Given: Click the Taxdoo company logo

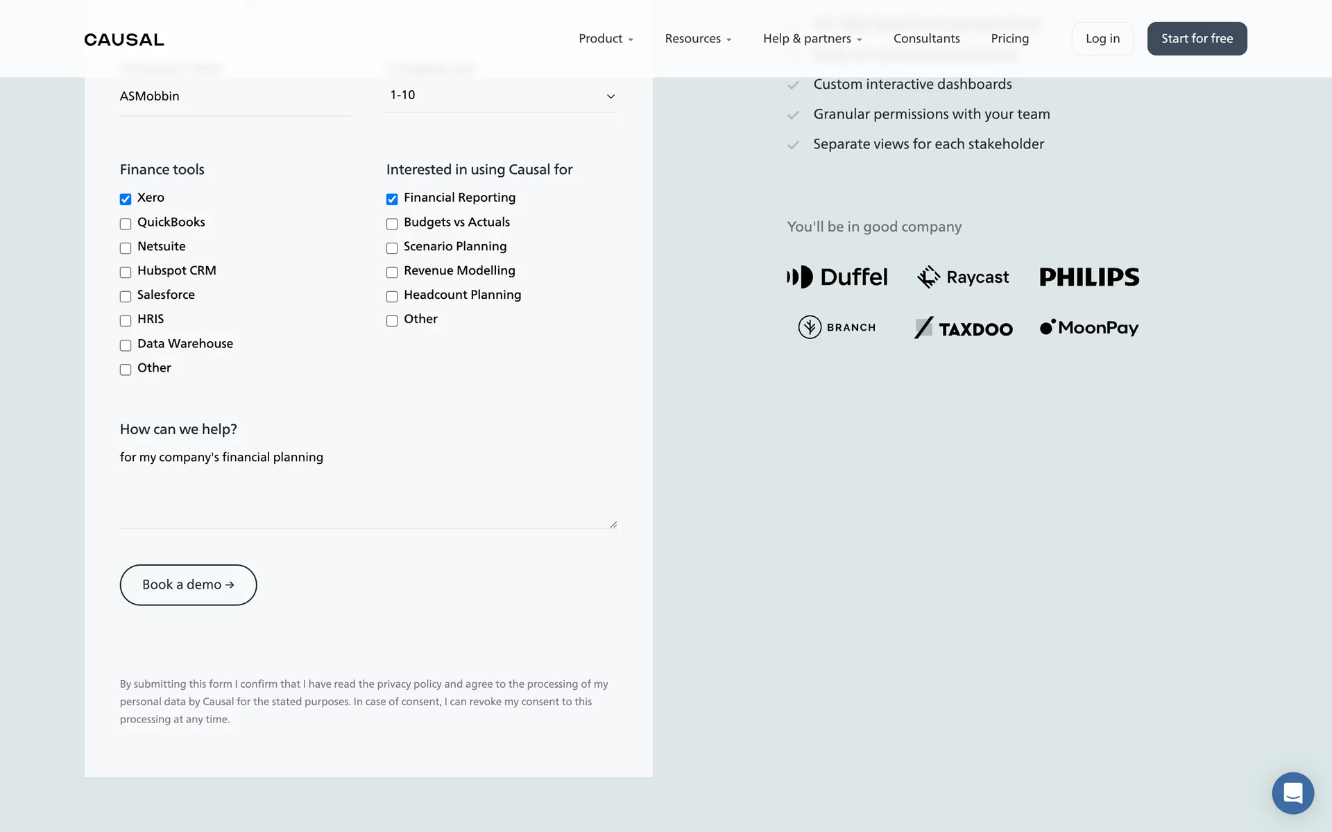Looking at the screenshot, I should point(963,328).
